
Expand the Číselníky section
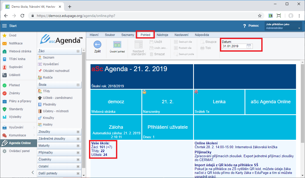[78, 160]
